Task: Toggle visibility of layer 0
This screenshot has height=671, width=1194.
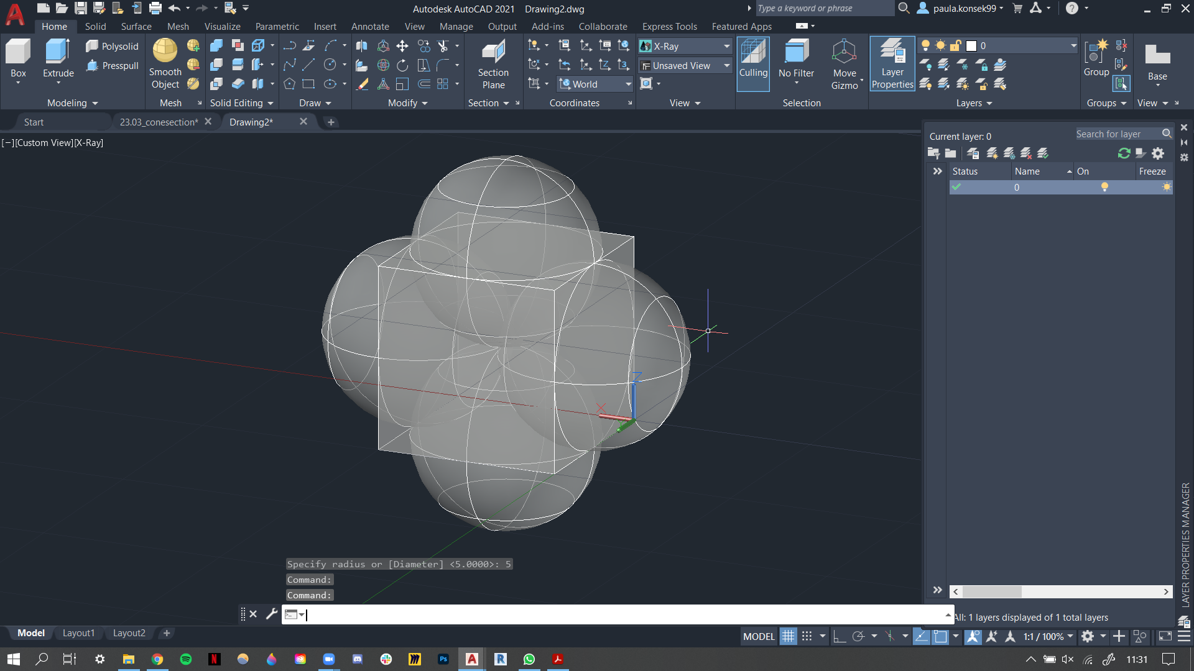Action: (1104, 187)
